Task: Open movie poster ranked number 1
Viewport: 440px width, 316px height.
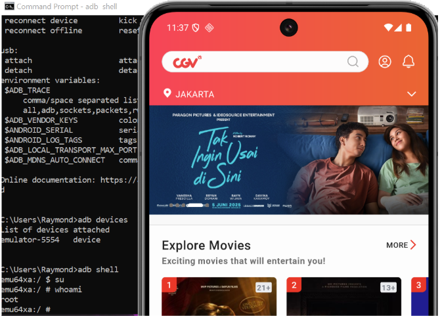Action: pyautogui.click(x=219, y=296)
